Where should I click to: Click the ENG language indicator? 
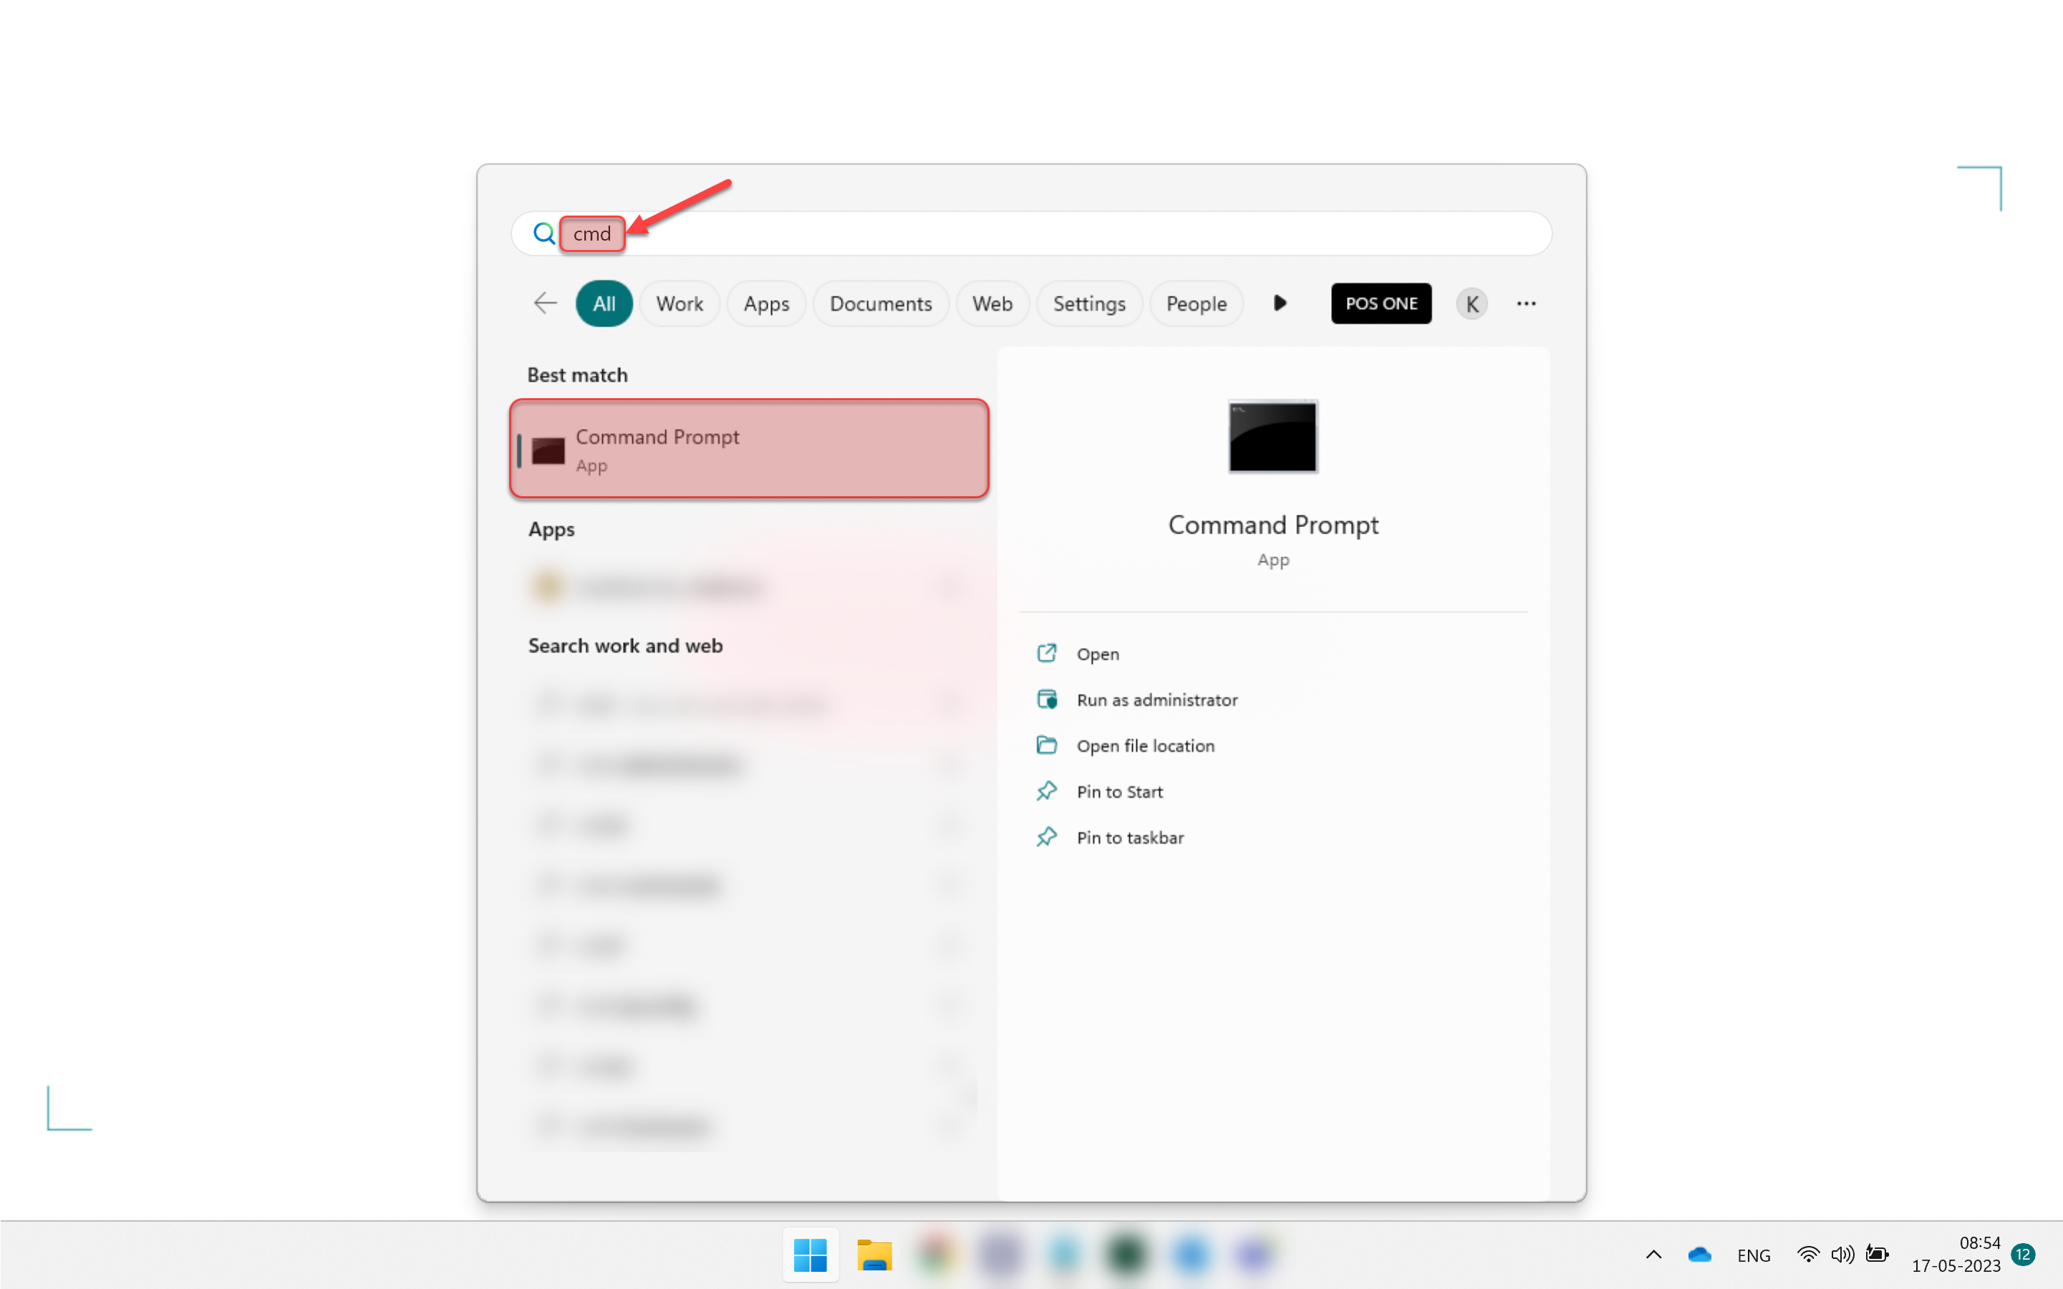tap(1754, 1255)
